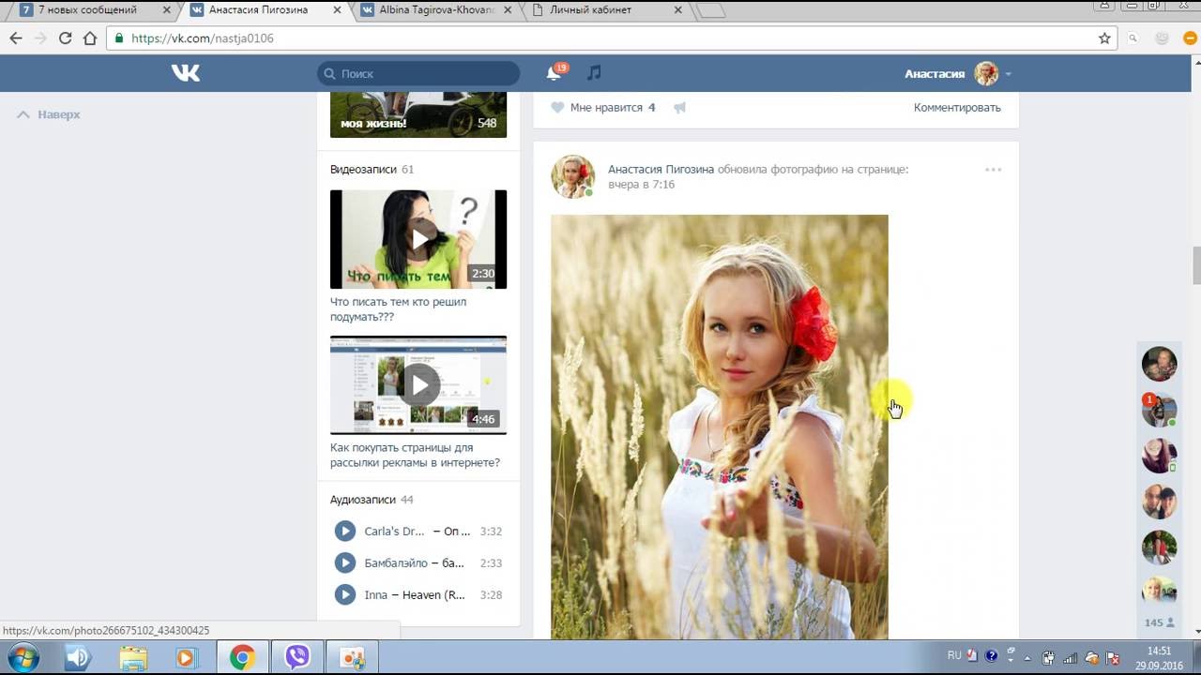Play the 2:30 video thumbnail
The height and width of the screenshot is (675, 1201).
[x=418, y=239]
